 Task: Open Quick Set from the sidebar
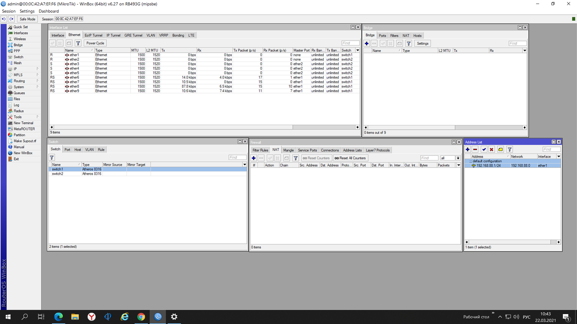coord(20,27)
